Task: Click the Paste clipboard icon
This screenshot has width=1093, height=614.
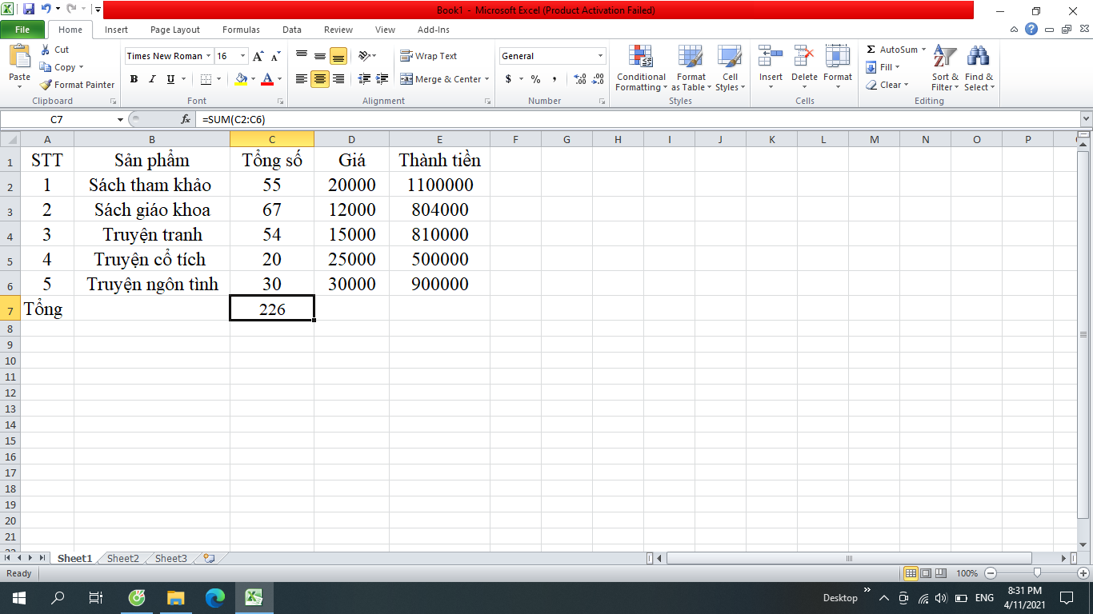Action: (19, 58)
